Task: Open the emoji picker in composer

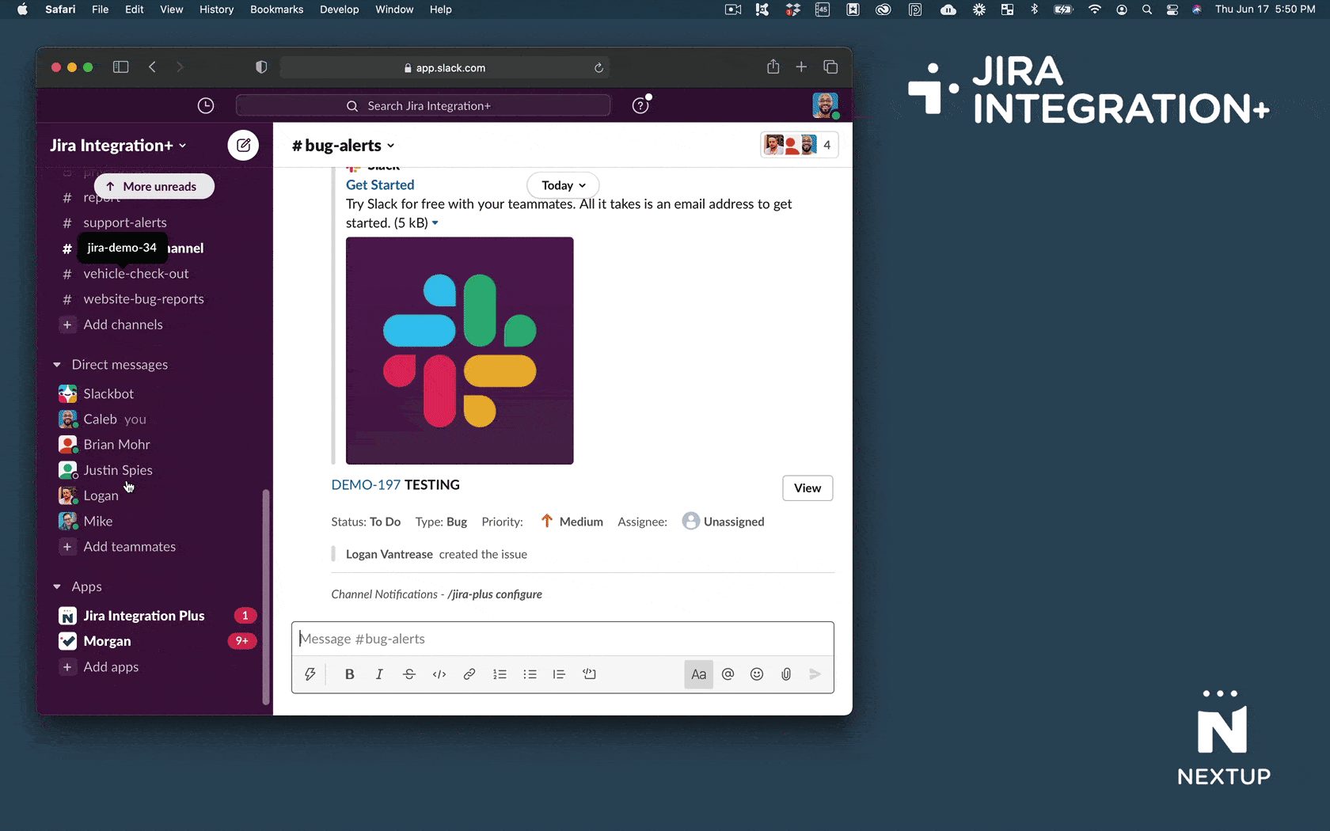Action: tap(757, 674)
